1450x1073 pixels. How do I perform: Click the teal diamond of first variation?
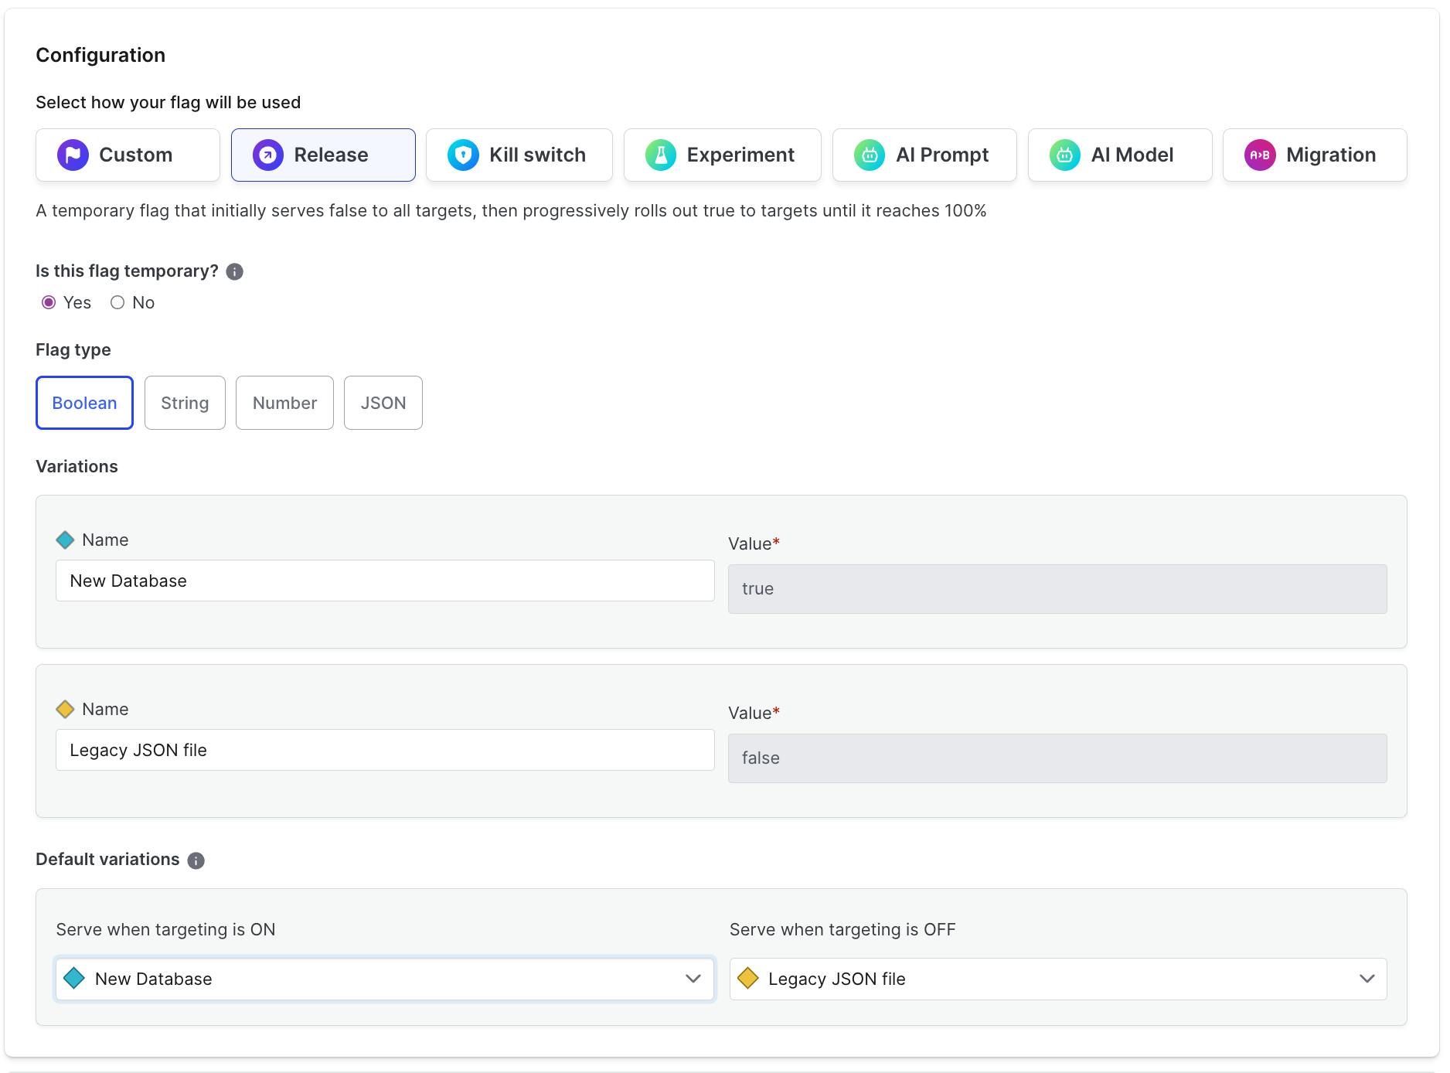click(x=66, y=540)
